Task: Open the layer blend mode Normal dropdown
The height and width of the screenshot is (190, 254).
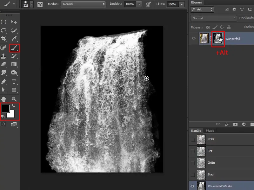Action: point(213,18)
